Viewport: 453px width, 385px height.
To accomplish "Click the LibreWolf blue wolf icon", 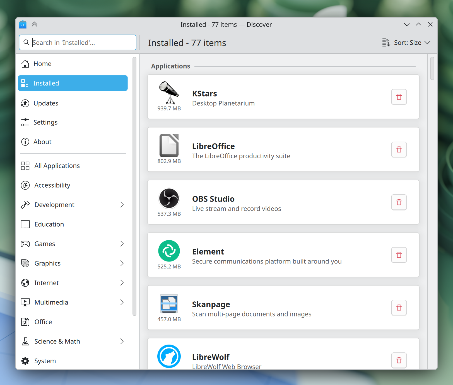I will (x=169, y=356).
